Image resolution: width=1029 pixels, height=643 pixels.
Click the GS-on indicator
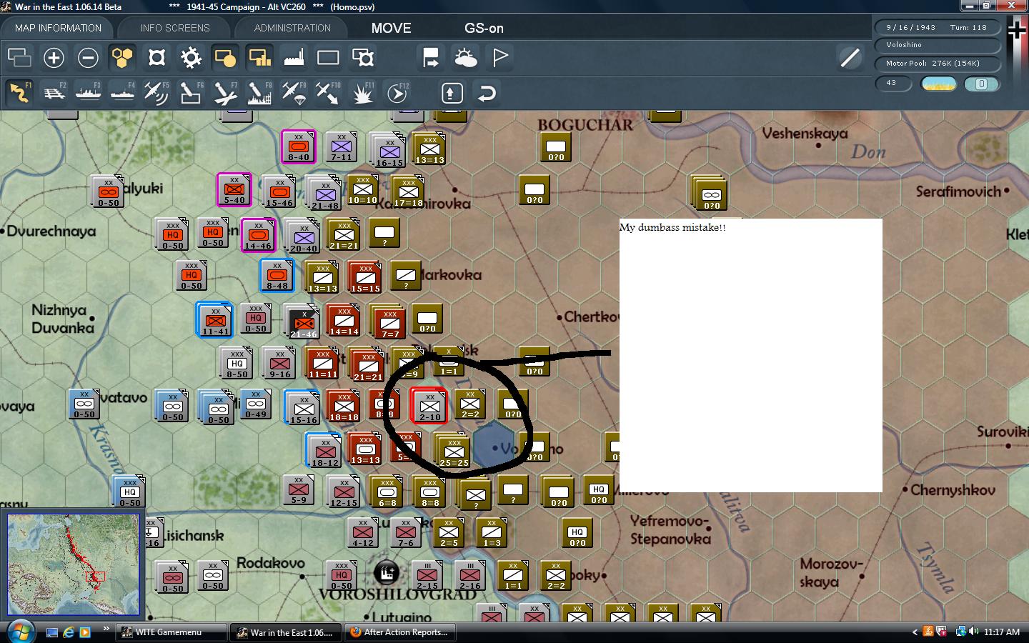pos(484,28)
